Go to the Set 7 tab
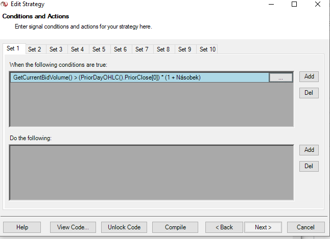 142,49
